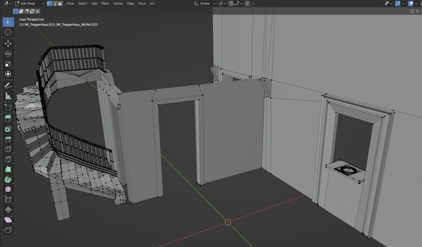
Task: Select the Cursor tool in toolbar
Action: point(8,32)
